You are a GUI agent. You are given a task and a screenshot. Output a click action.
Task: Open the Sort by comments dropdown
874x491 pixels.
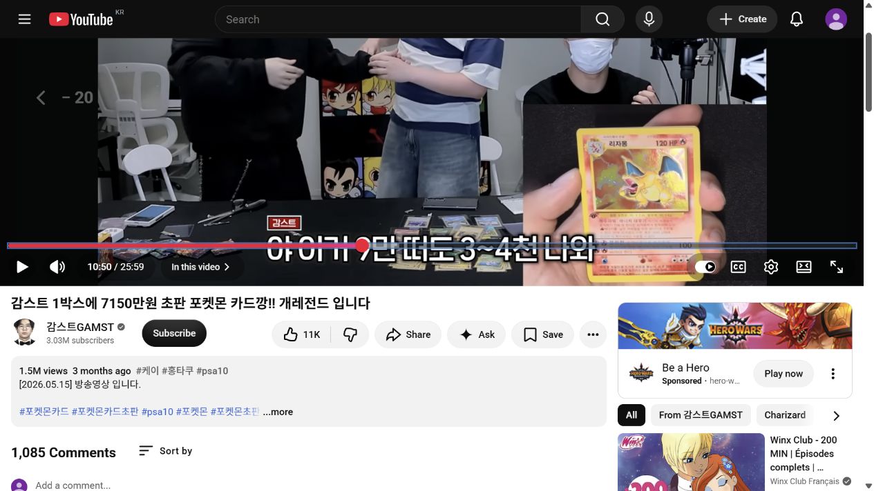coord(166,451)
